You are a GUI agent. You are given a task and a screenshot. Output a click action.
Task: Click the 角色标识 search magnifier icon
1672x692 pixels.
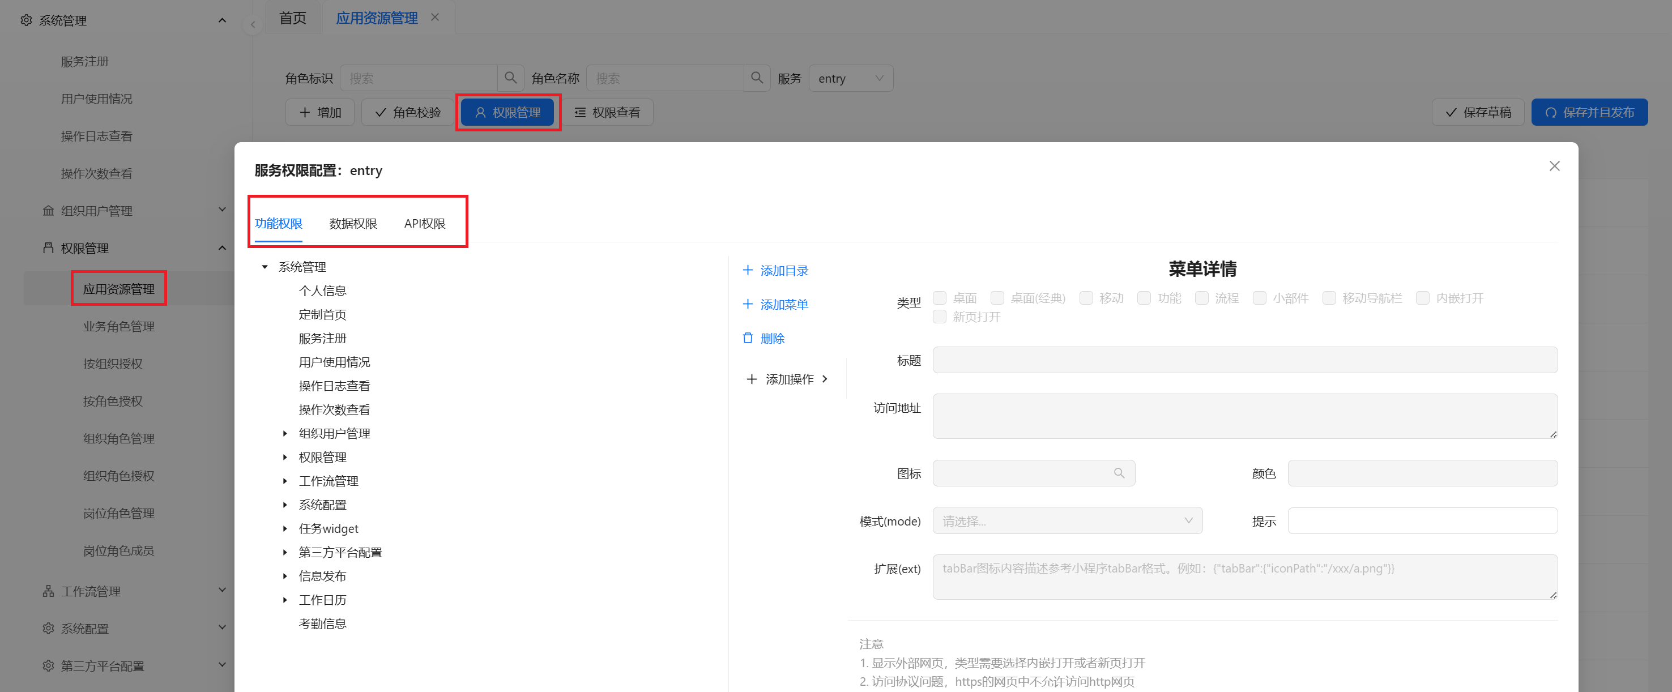[x=510, y=78]
